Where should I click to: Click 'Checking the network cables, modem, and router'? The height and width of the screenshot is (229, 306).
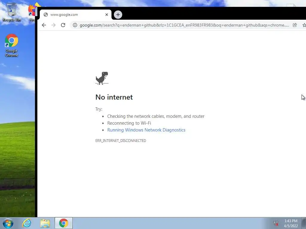[156, 116]
